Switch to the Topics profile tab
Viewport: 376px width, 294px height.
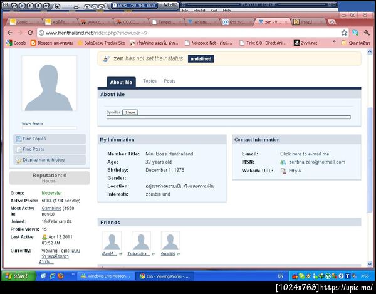click(150, 81)
